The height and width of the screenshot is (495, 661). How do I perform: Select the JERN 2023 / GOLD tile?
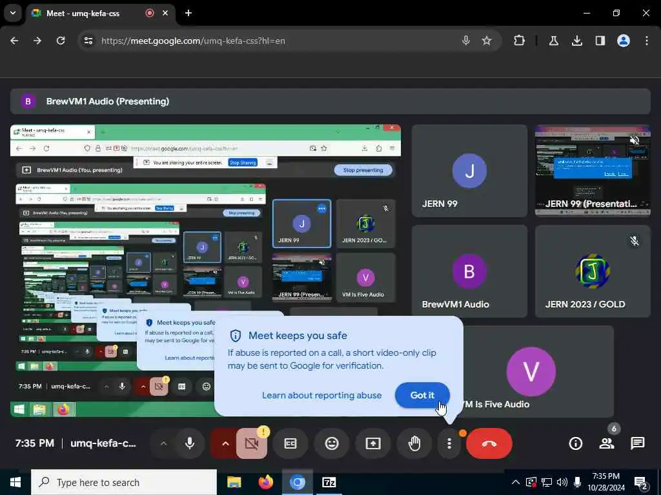pyautogui.click(x=593, y=271)
